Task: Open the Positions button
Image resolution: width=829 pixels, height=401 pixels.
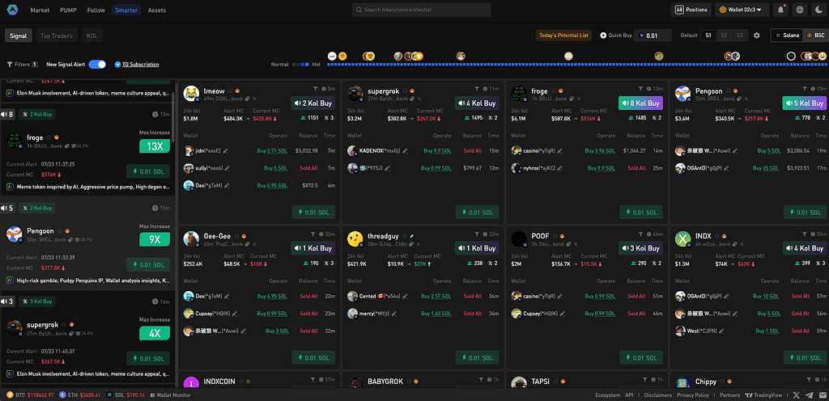Action: click(x=691, y=10)
